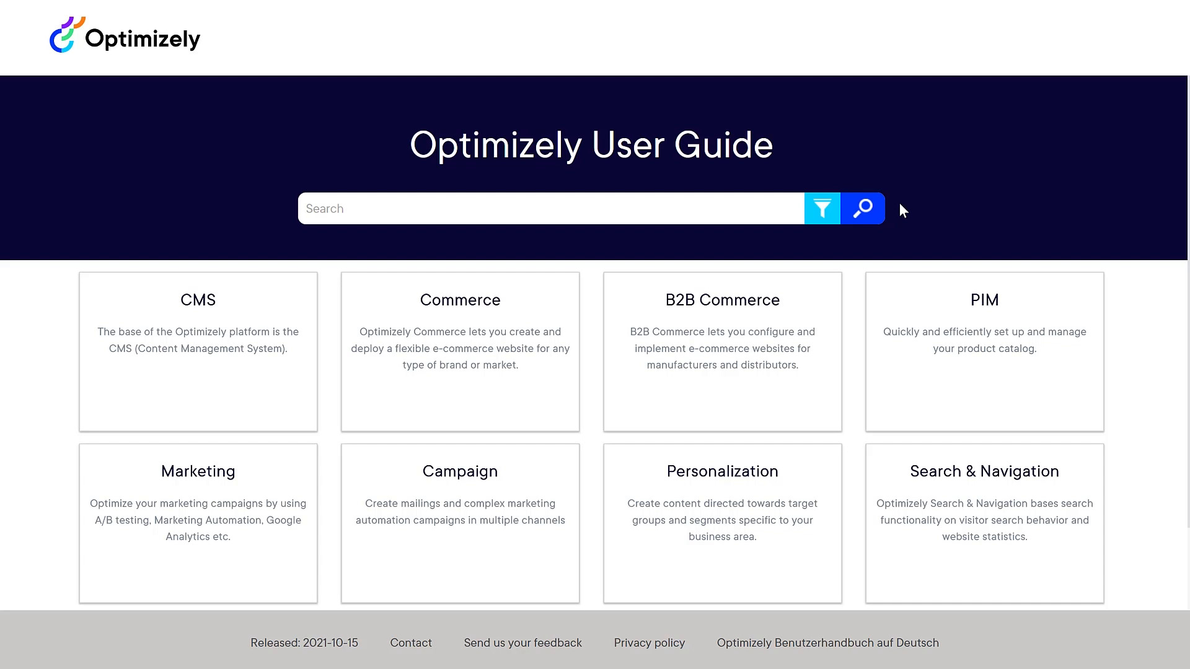
Task: Switch to Optimizely Benutzerhandbuch auf Deutsch
Action: [x=827, y=643]
